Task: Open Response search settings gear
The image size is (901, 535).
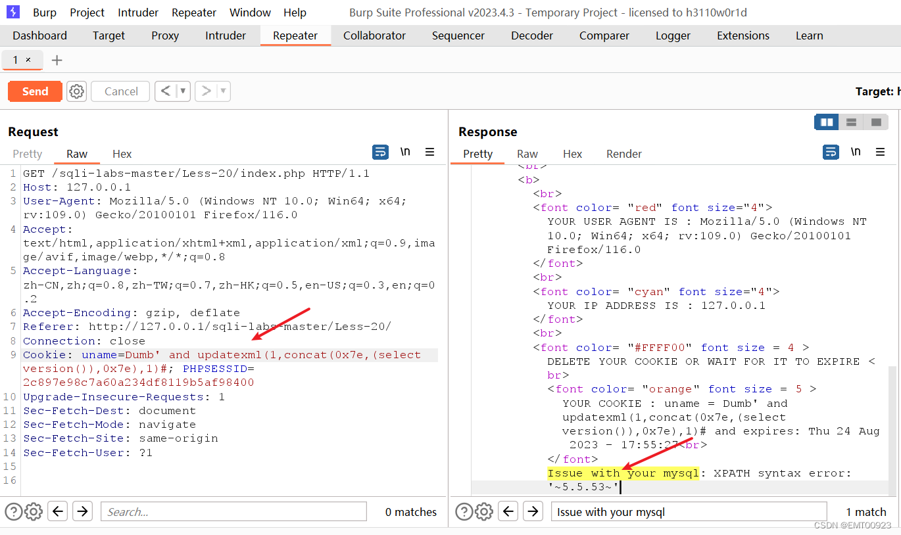Action: pos(484,511)
